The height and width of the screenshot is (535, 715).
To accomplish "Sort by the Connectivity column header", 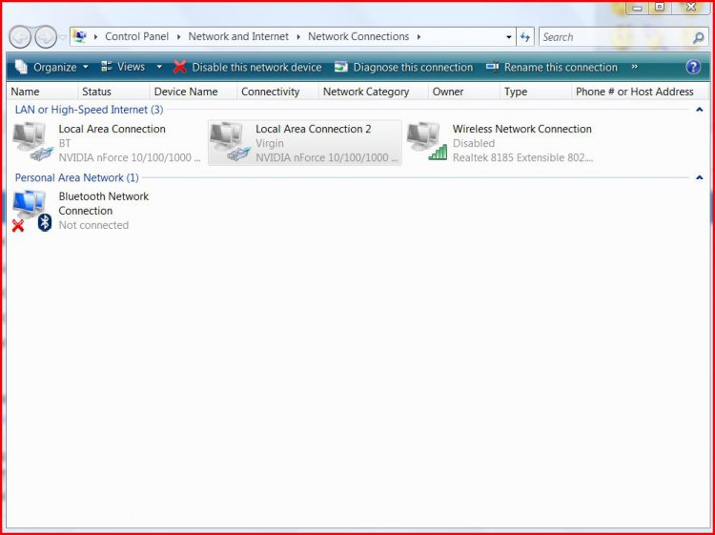I will [277, 92].
